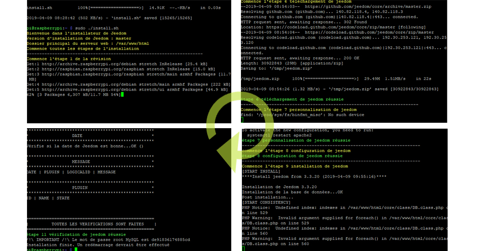Viewport: 477px width, 251px height.
Task: Click the 'PLUGIN' section header
Action: click(x=79, y=188)
